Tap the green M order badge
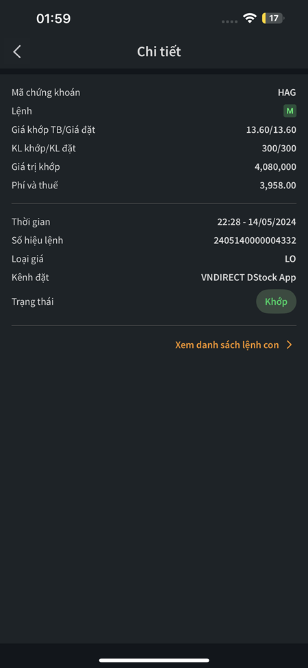The height and width of the screenshot is (668, 308). (290, 111)
